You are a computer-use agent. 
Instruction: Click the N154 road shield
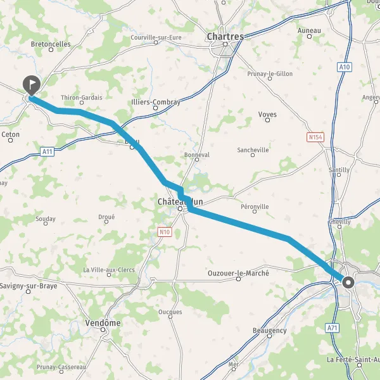pos(315,137)
